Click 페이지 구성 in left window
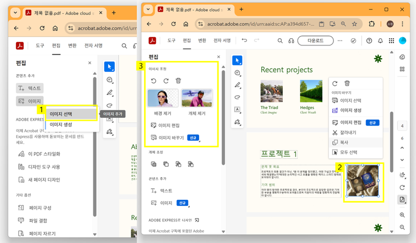Image resolution: width=416 pixels, height=243 pixels. point(35,208)
